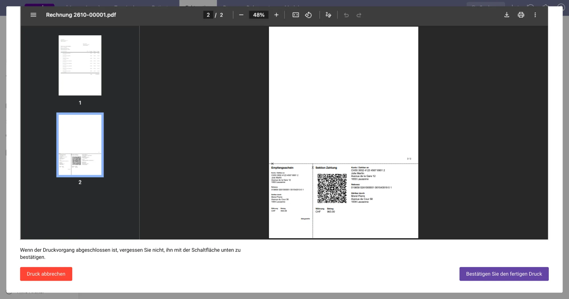569x299 pixels.
Task: Click the 48% zoom level field
Action: click(x=259, y=15)
